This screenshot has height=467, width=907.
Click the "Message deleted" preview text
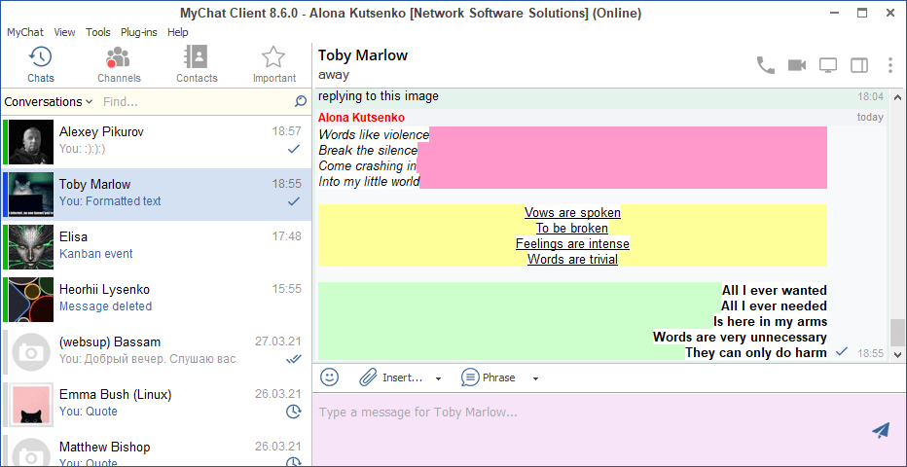point(105,306)
